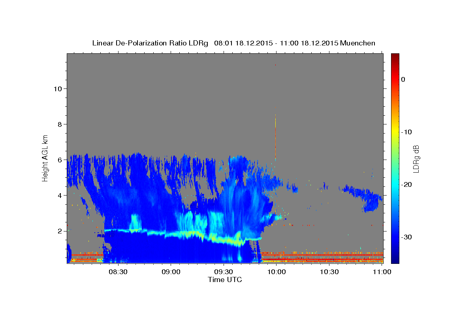The height and width of the screenshot is (316, 474).
Task: Click the height tick label 6
Action: (x=60, y=160)
